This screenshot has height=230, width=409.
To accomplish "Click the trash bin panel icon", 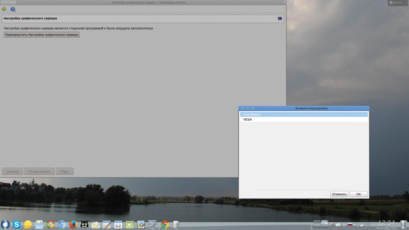I will pos(404,224).
